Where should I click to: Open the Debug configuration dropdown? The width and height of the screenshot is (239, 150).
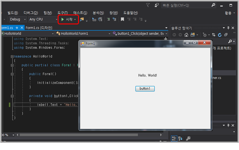click(18, 19)
